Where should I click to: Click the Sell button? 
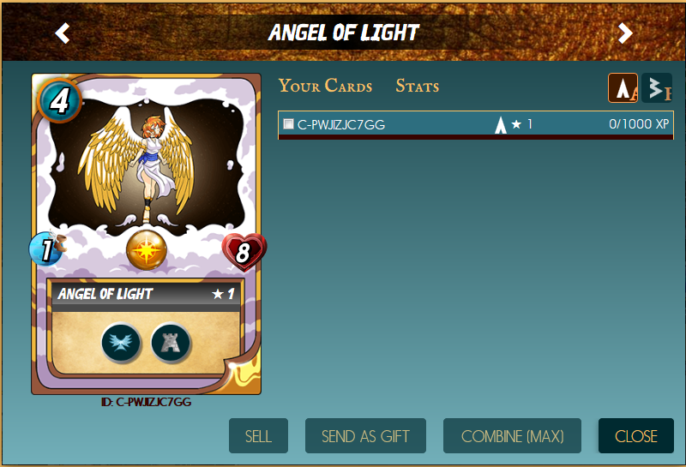tap(258, 435)
